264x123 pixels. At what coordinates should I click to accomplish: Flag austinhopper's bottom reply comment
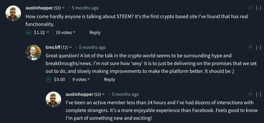tap(250, 95)
